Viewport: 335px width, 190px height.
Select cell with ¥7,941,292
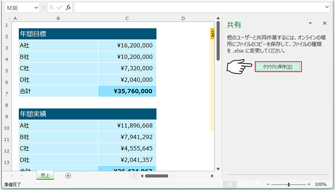tap(127, 137)
